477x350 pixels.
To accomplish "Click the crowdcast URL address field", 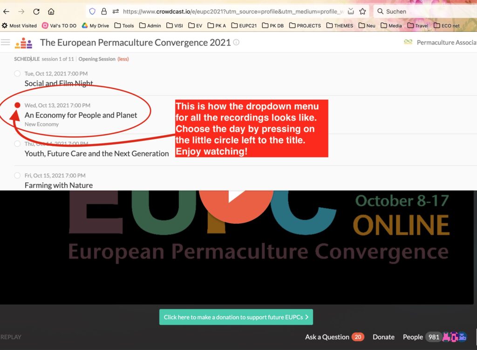I will point(233,12).
